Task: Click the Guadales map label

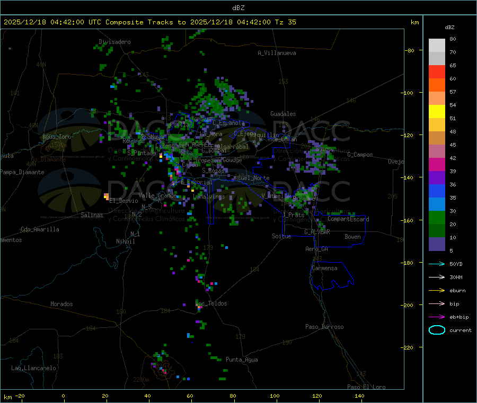Action: pyautogui.click(x=283, y=114)
